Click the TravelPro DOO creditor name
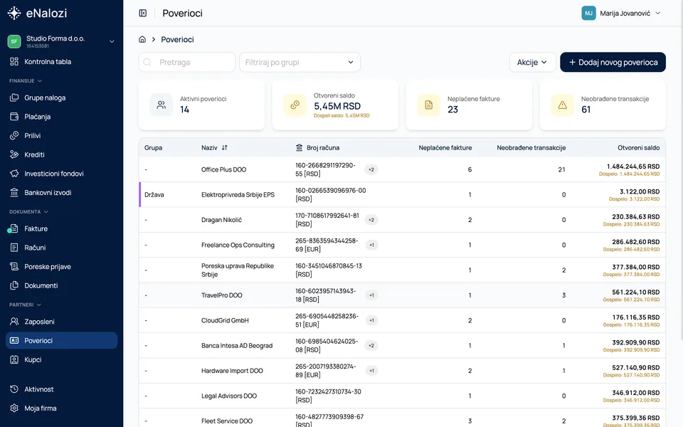 coord(222,295)
